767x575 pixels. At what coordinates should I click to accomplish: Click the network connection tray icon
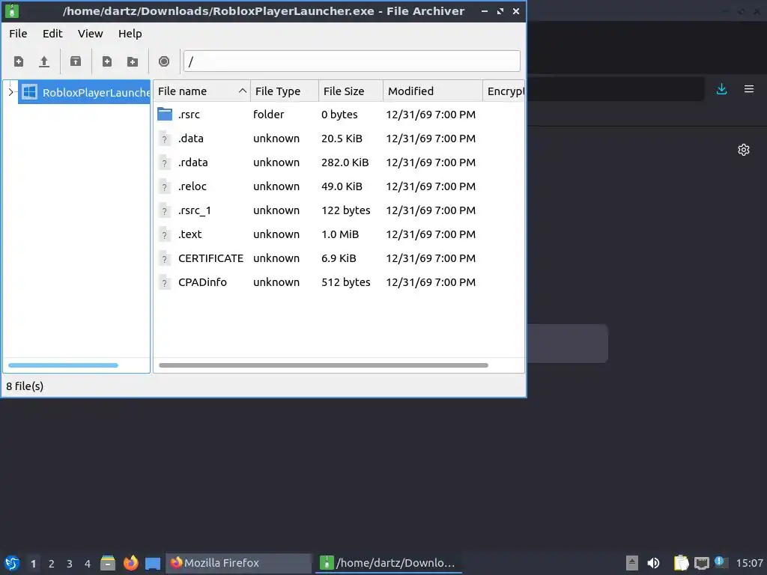point(702,563)
